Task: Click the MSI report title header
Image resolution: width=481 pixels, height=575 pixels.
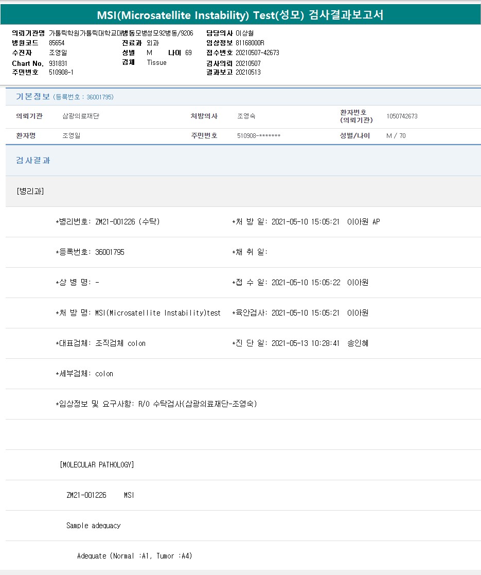Action: 240,15
